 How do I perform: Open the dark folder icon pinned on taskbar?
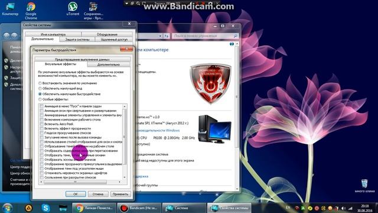pyautogui.click(x=63, y=208)
